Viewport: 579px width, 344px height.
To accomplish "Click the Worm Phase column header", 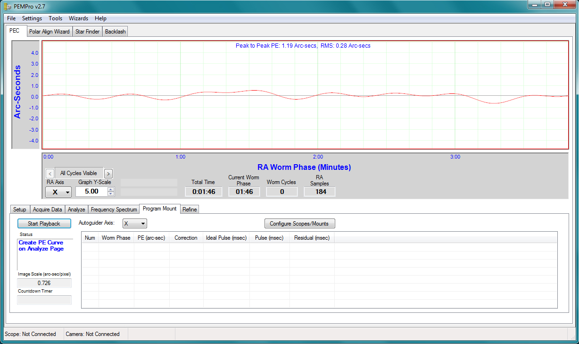I will 116,238.
